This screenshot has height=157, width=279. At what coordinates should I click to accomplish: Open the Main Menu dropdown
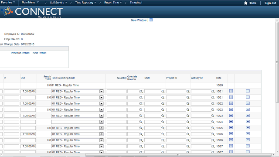pyautogui.click(x=30, y=3)
